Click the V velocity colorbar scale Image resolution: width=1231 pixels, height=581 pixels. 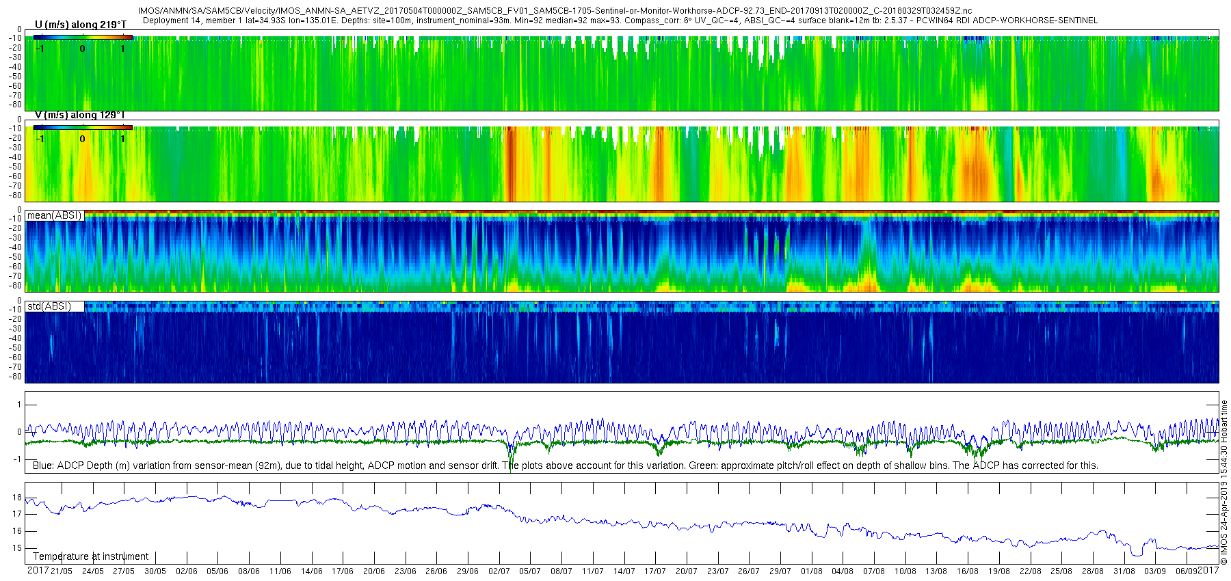pos(83,127)
